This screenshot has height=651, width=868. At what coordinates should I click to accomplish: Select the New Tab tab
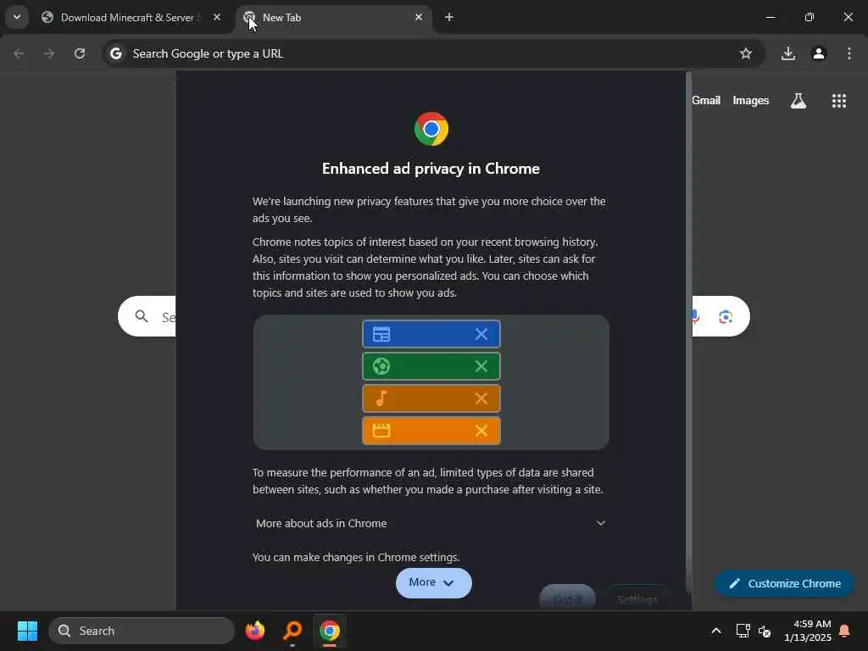[x=332, y=18]
